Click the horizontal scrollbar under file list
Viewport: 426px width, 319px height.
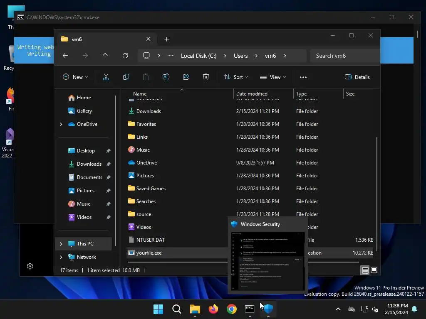pyautogui.click(x=243, y=262)
